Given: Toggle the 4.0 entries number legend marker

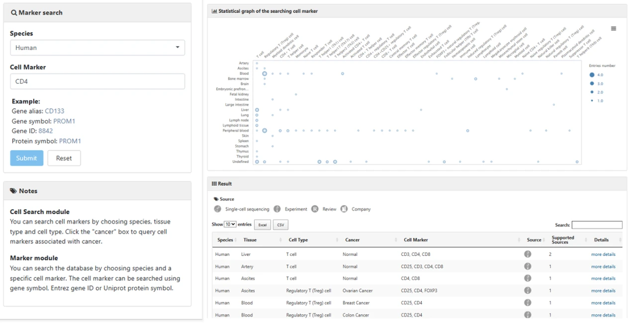Looking at the screenshot, I should click(x=592, y=75).
